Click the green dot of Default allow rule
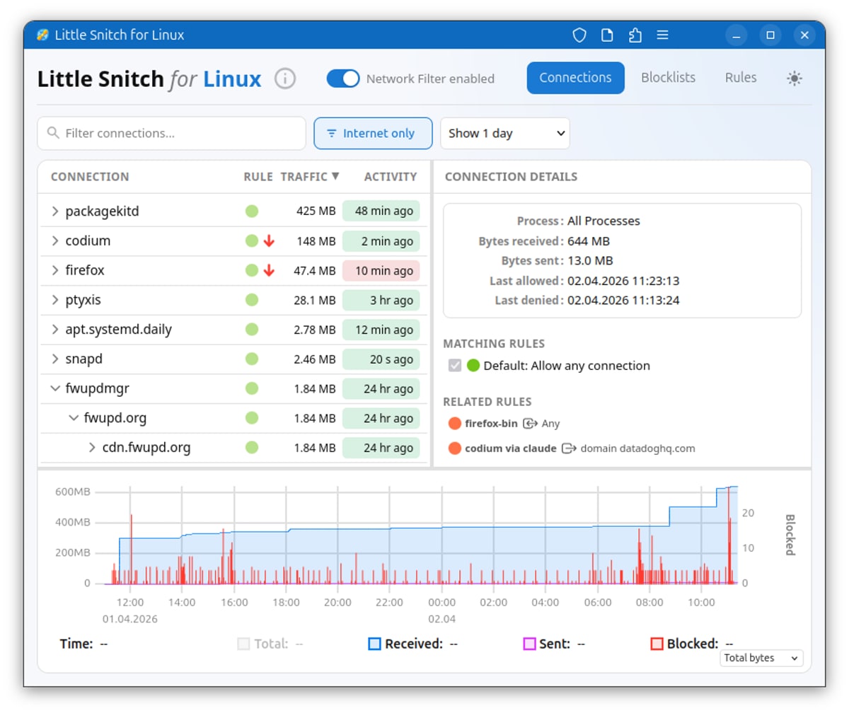 click(473, 366)
